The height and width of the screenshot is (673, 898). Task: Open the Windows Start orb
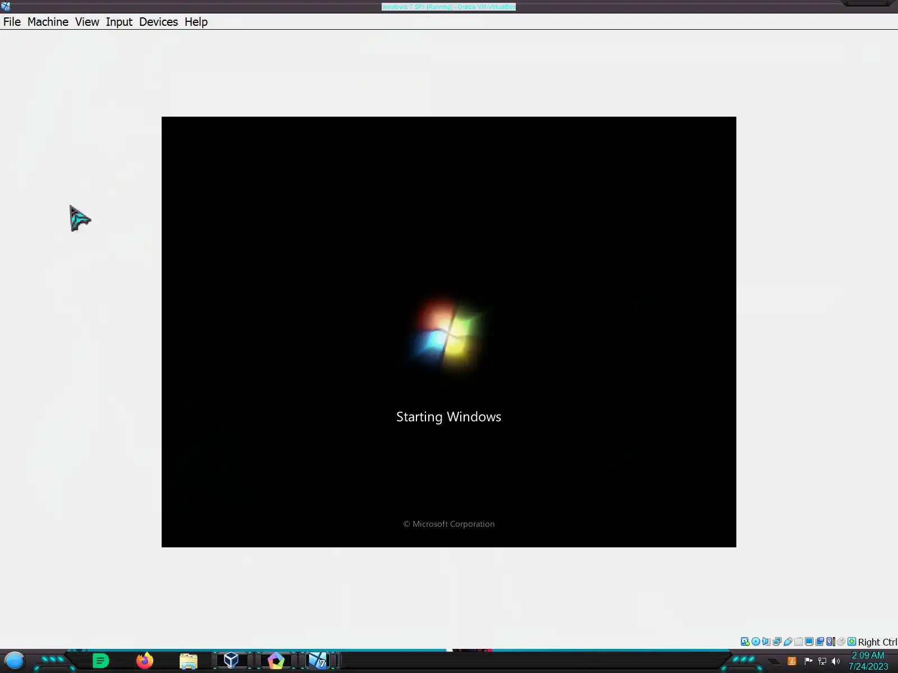point(15,661)
